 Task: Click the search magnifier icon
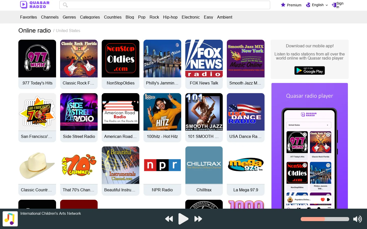[x=65, y=5]
